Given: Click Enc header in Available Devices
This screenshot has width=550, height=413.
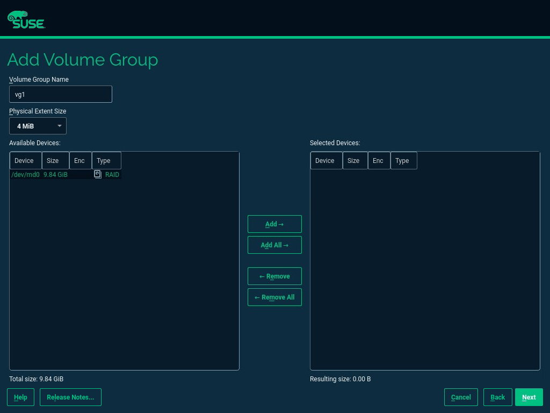Looking at the screenshot, I should [80, 161].
